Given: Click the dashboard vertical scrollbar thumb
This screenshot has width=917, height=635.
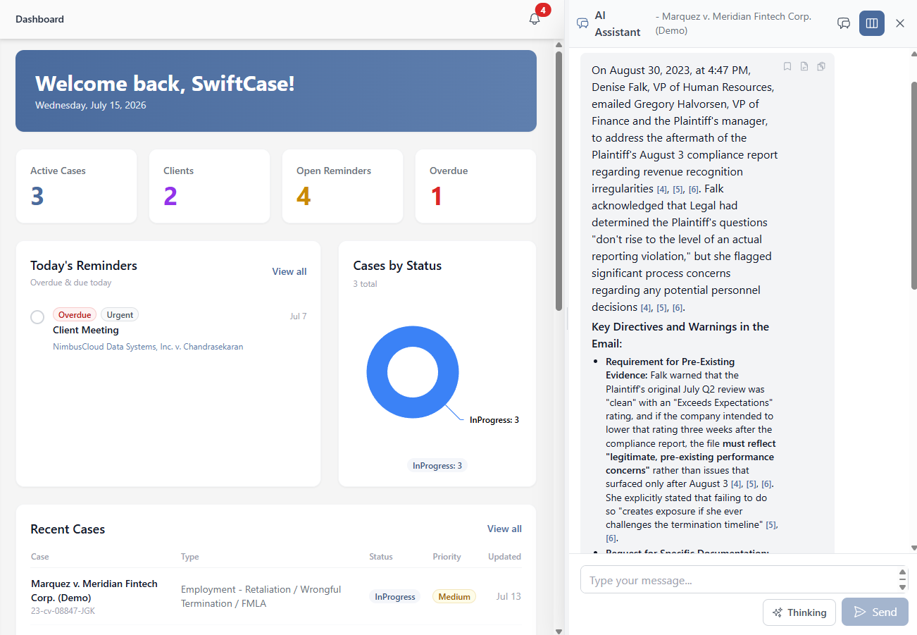Looking at the screenshot, I should 559,180.
